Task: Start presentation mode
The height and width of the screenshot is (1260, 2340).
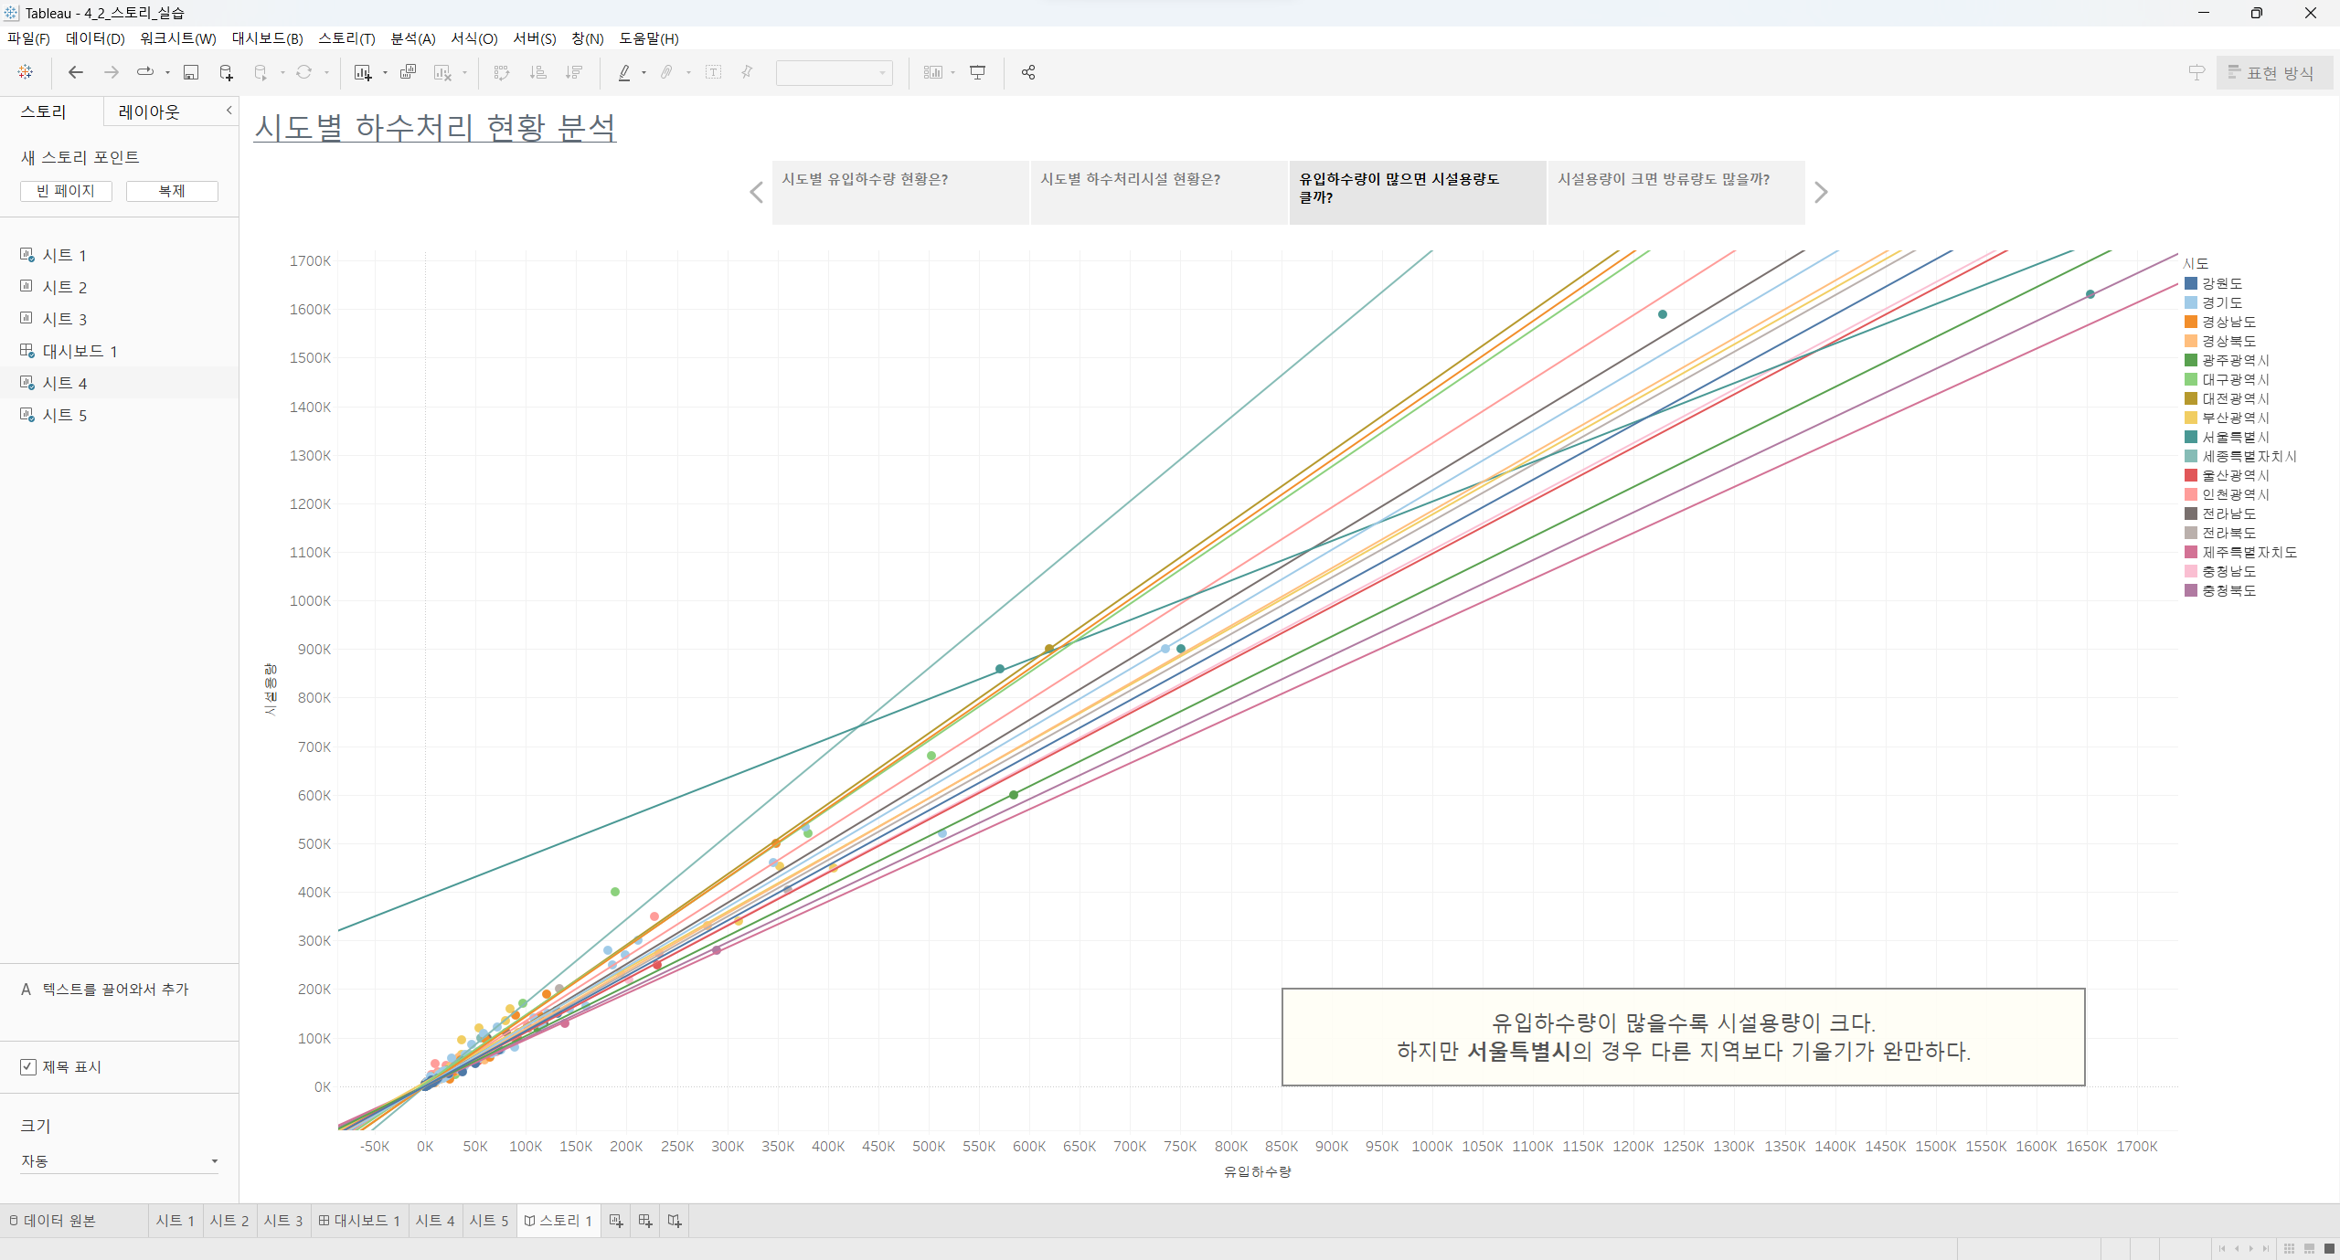Action: click(x=977, y=72)
